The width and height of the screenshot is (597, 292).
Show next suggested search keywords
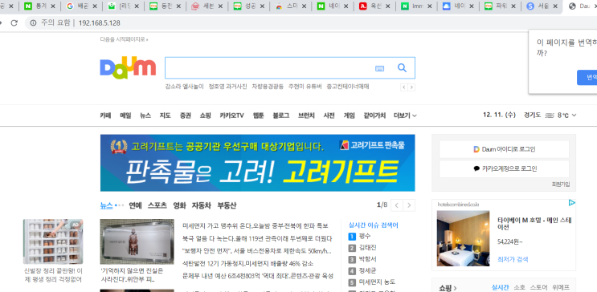411,87
